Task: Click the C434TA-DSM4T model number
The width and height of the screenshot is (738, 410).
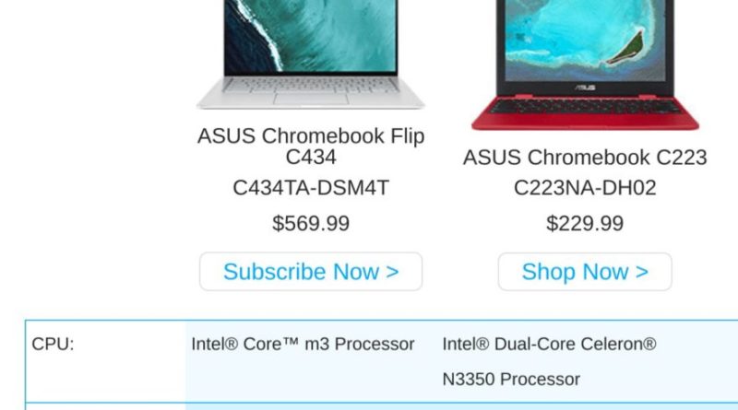Action: coord(311,188)
